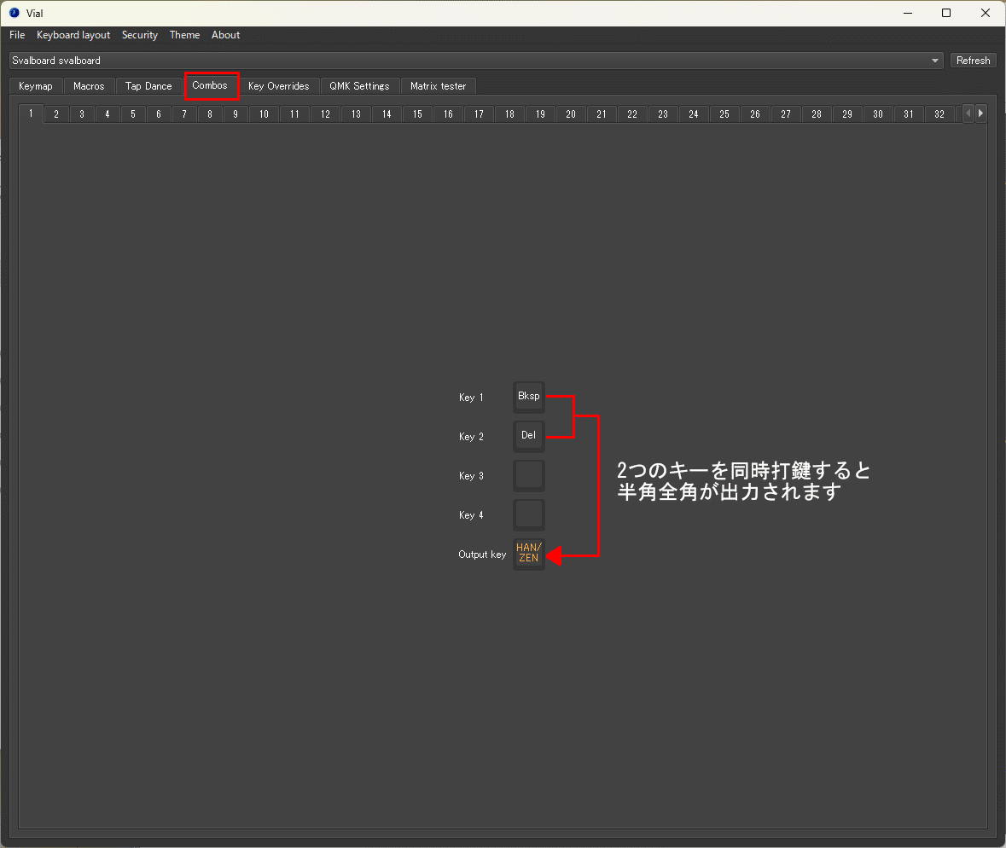This screenshot has height=848, width=1006.
Task: Select combo tab 22
Action: (x=632, y=114)
